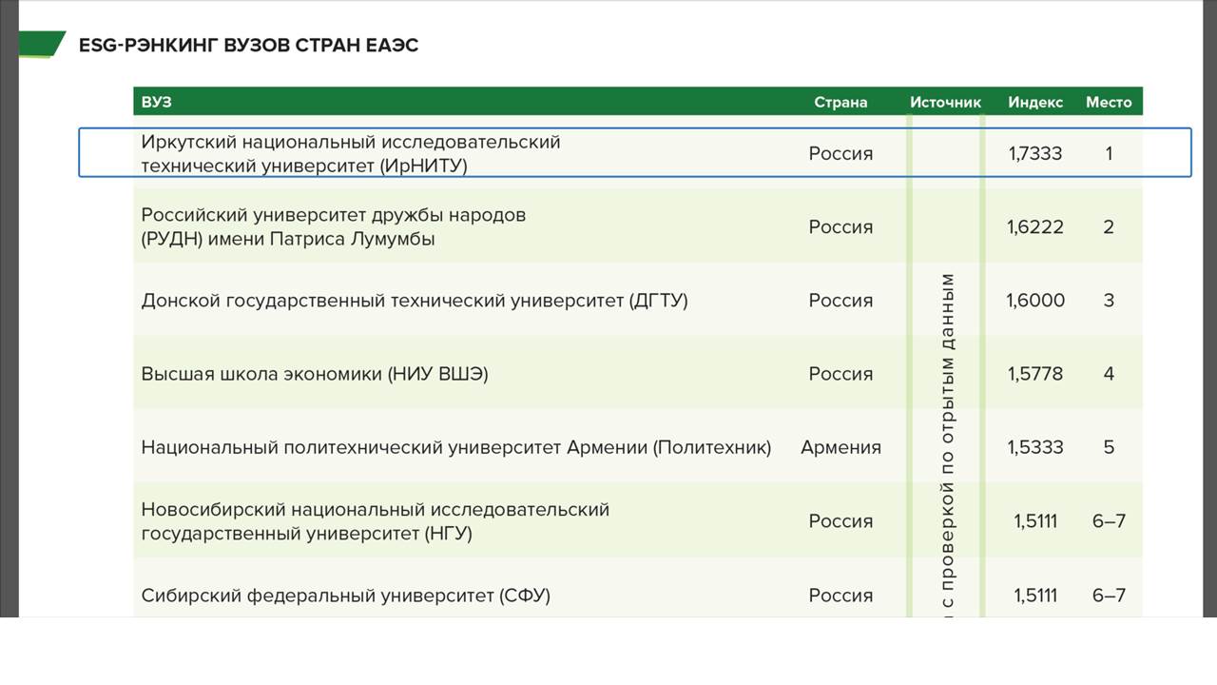Click 'Россия' in РУДН row
This screenshot has height=685, width=1217.
click(840, 227)
